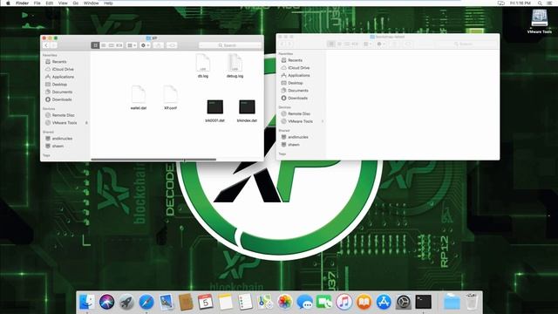Select VMware Tools in right Finder window sidebar
The height and width of the screenshot is (314, 558).
click(300, 121)
